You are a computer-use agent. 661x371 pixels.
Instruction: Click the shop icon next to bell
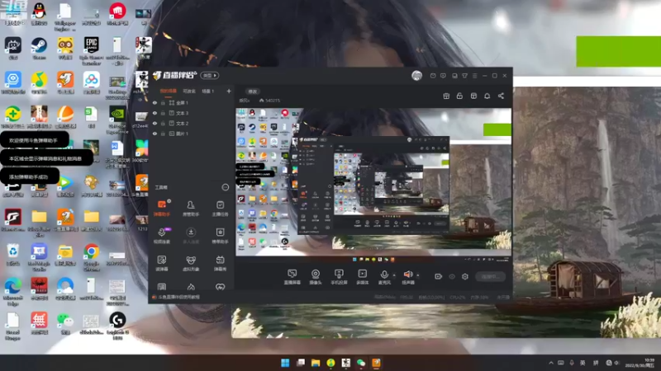pyautogui.click(x=473, y=96)
